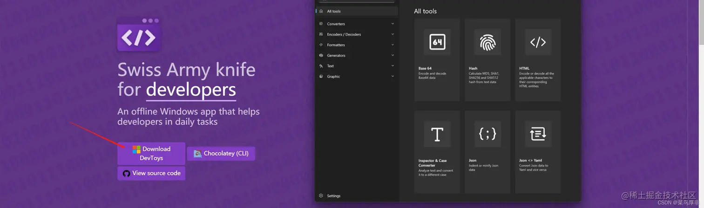Click the Converters sidebar icon

(321, 24)
